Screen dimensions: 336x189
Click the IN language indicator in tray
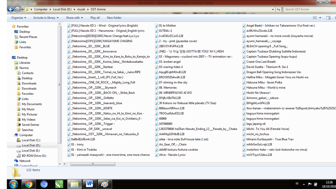coord(297,184)
